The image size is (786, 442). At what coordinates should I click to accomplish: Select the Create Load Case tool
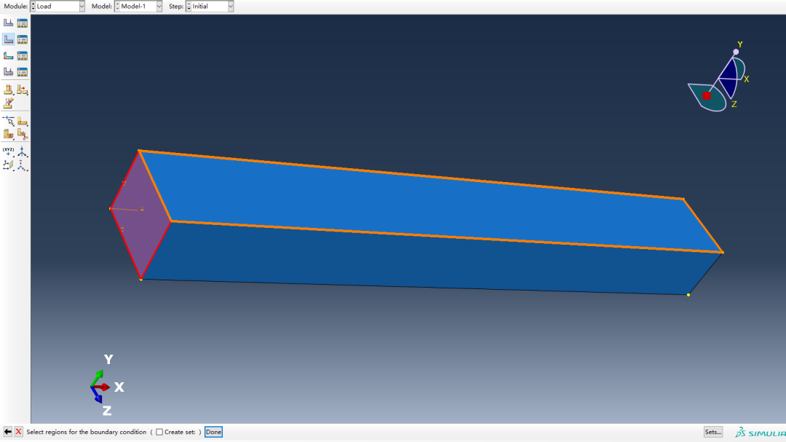(x=9, y=72)
